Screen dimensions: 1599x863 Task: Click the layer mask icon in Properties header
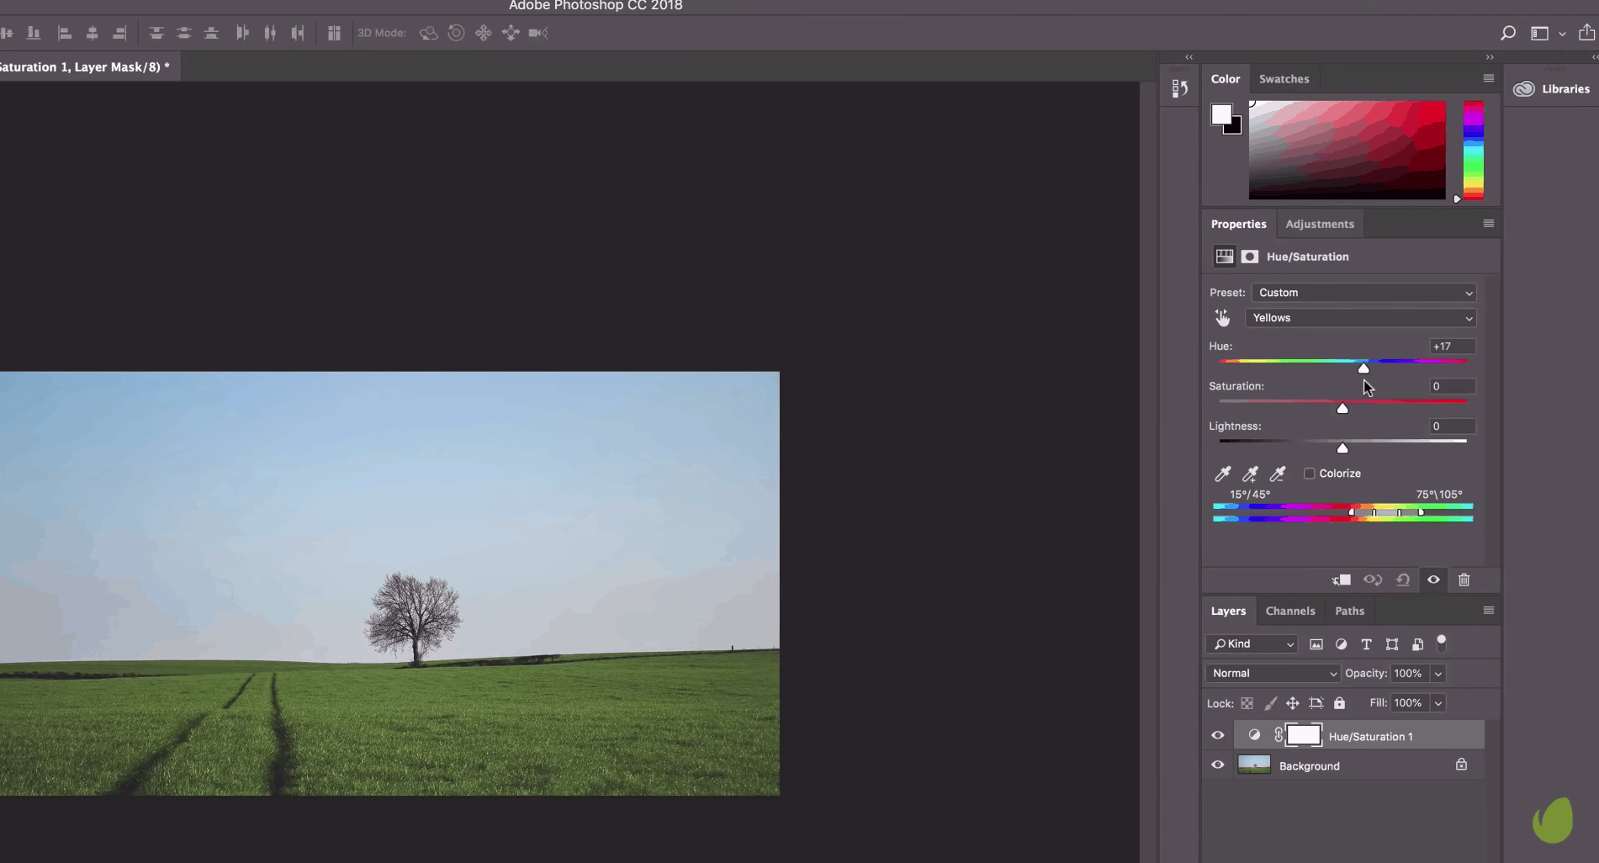pos(1250,257)
